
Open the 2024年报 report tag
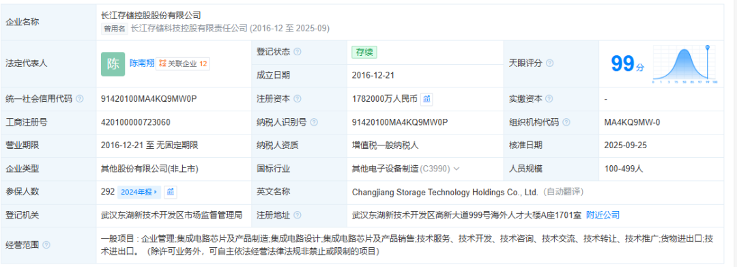coord(139,192)
